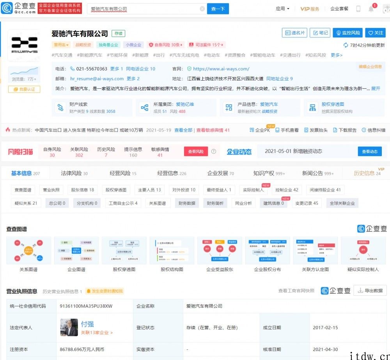Switch to 企业发展 tab
This screenshot has height=360, width=390.
[x=220, y=173]
